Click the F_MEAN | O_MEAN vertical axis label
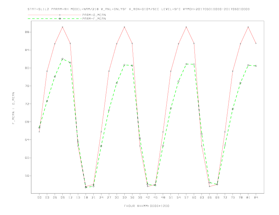 (x=13, y=108)
